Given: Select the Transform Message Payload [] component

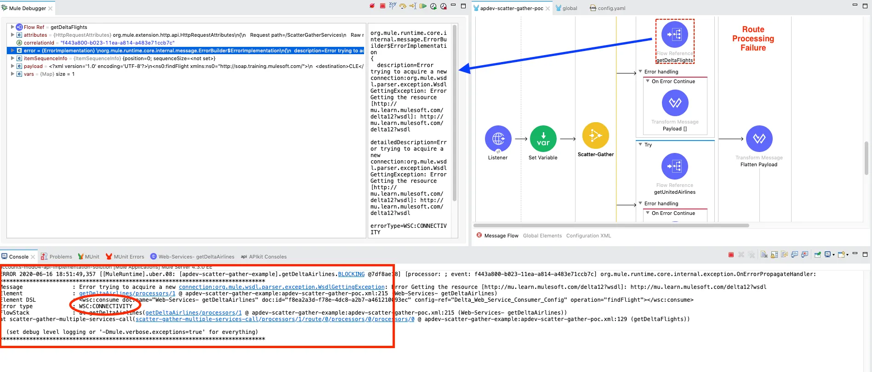Looking at the screenshot, I should coord(675,102).
